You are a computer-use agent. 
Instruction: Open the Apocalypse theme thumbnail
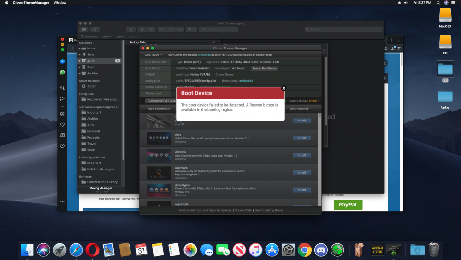tap(159, 190)
